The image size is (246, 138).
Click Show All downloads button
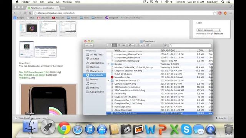click(x=221, y=118)
